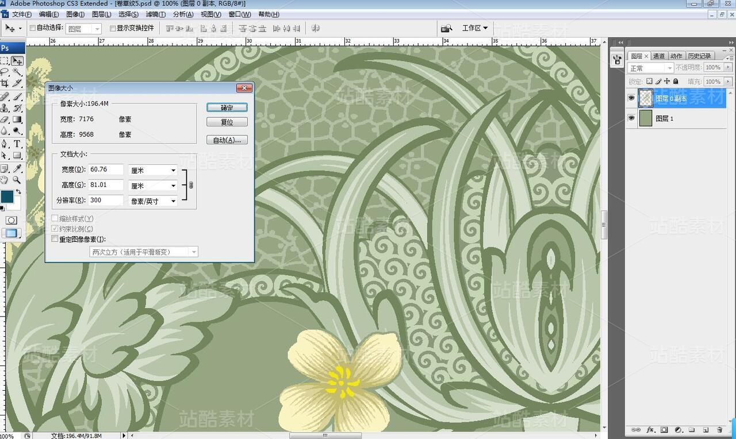Select the Eraser tool
Image resolution: width=736 pixels, height=439 pixels.
tap(5, 120)
